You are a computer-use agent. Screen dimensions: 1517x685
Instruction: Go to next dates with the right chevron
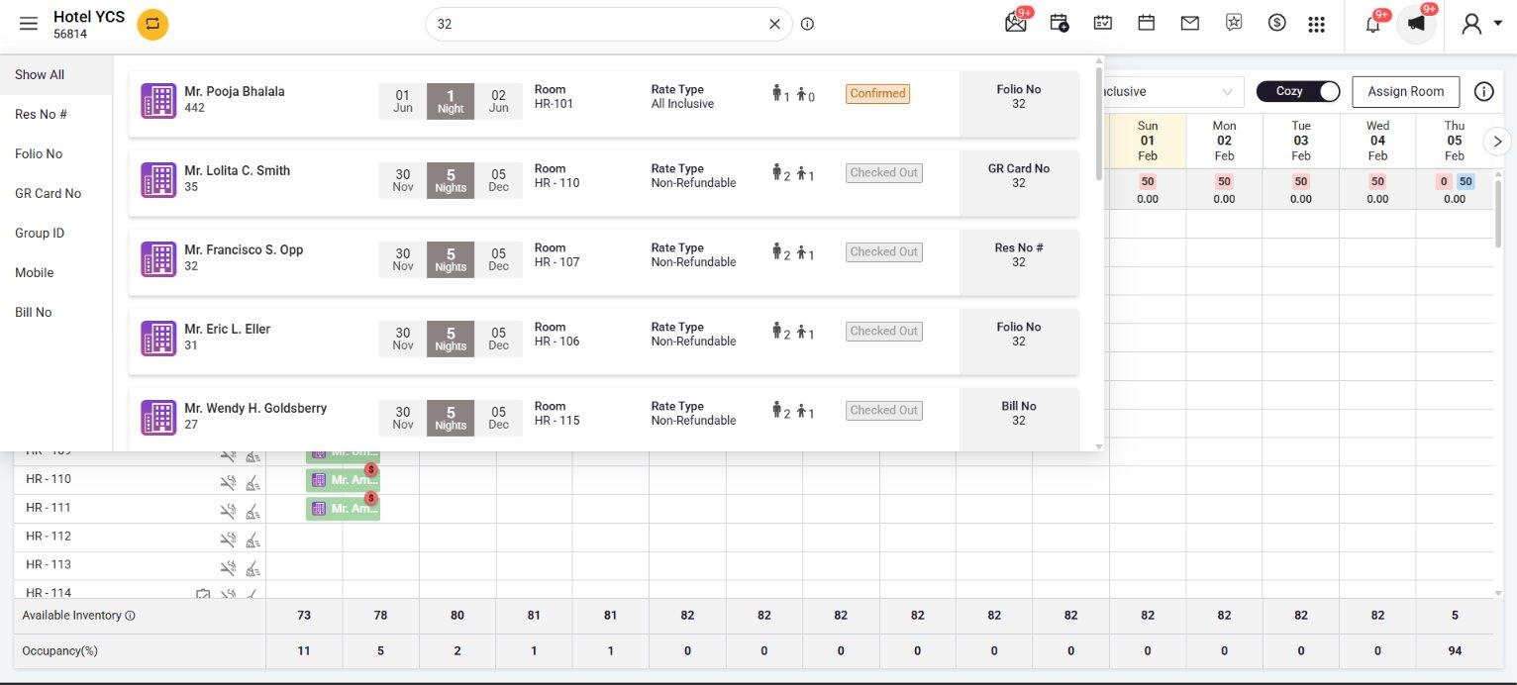(x=1497, y=142)
